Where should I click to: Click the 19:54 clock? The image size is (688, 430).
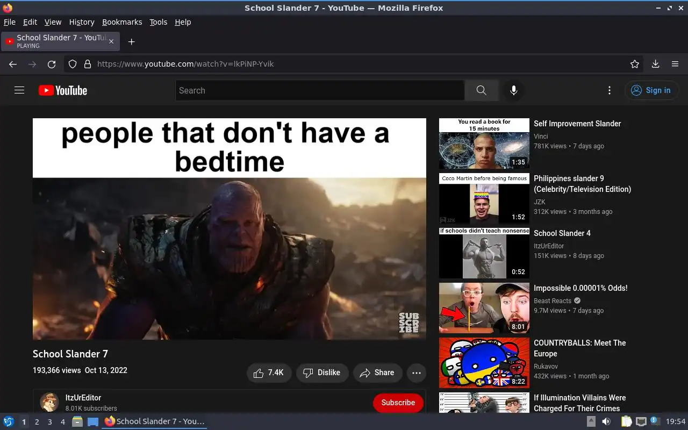coord(676,421)
